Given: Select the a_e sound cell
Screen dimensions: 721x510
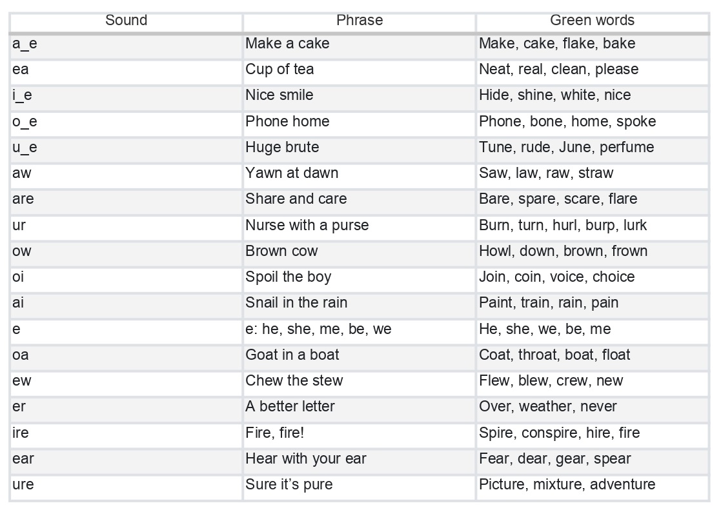Looking at the screenshot, I should [x=126, y=44].
